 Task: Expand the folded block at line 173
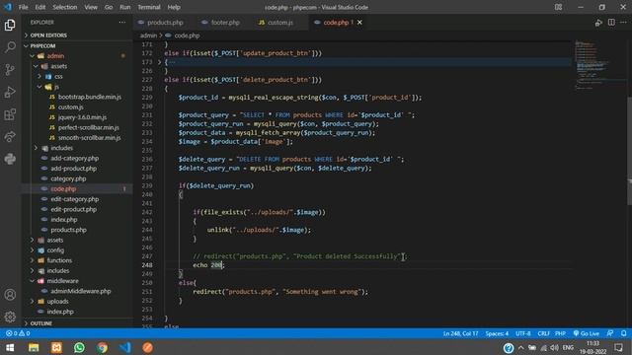pyautogui.click(x=159, y=62)
